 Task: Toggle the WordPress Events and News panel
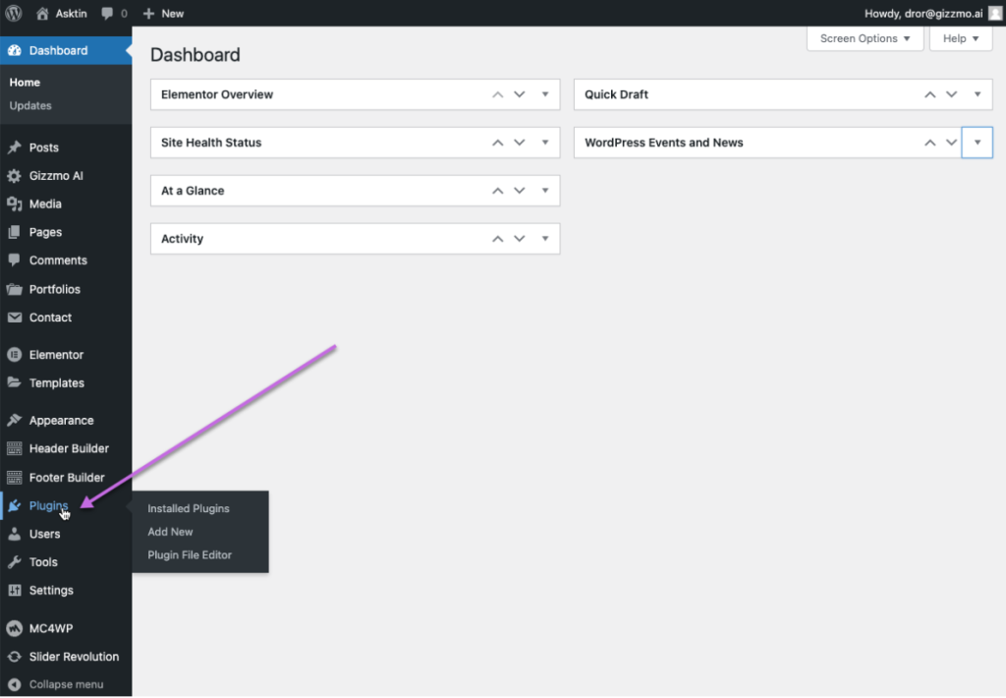[977, 143]
